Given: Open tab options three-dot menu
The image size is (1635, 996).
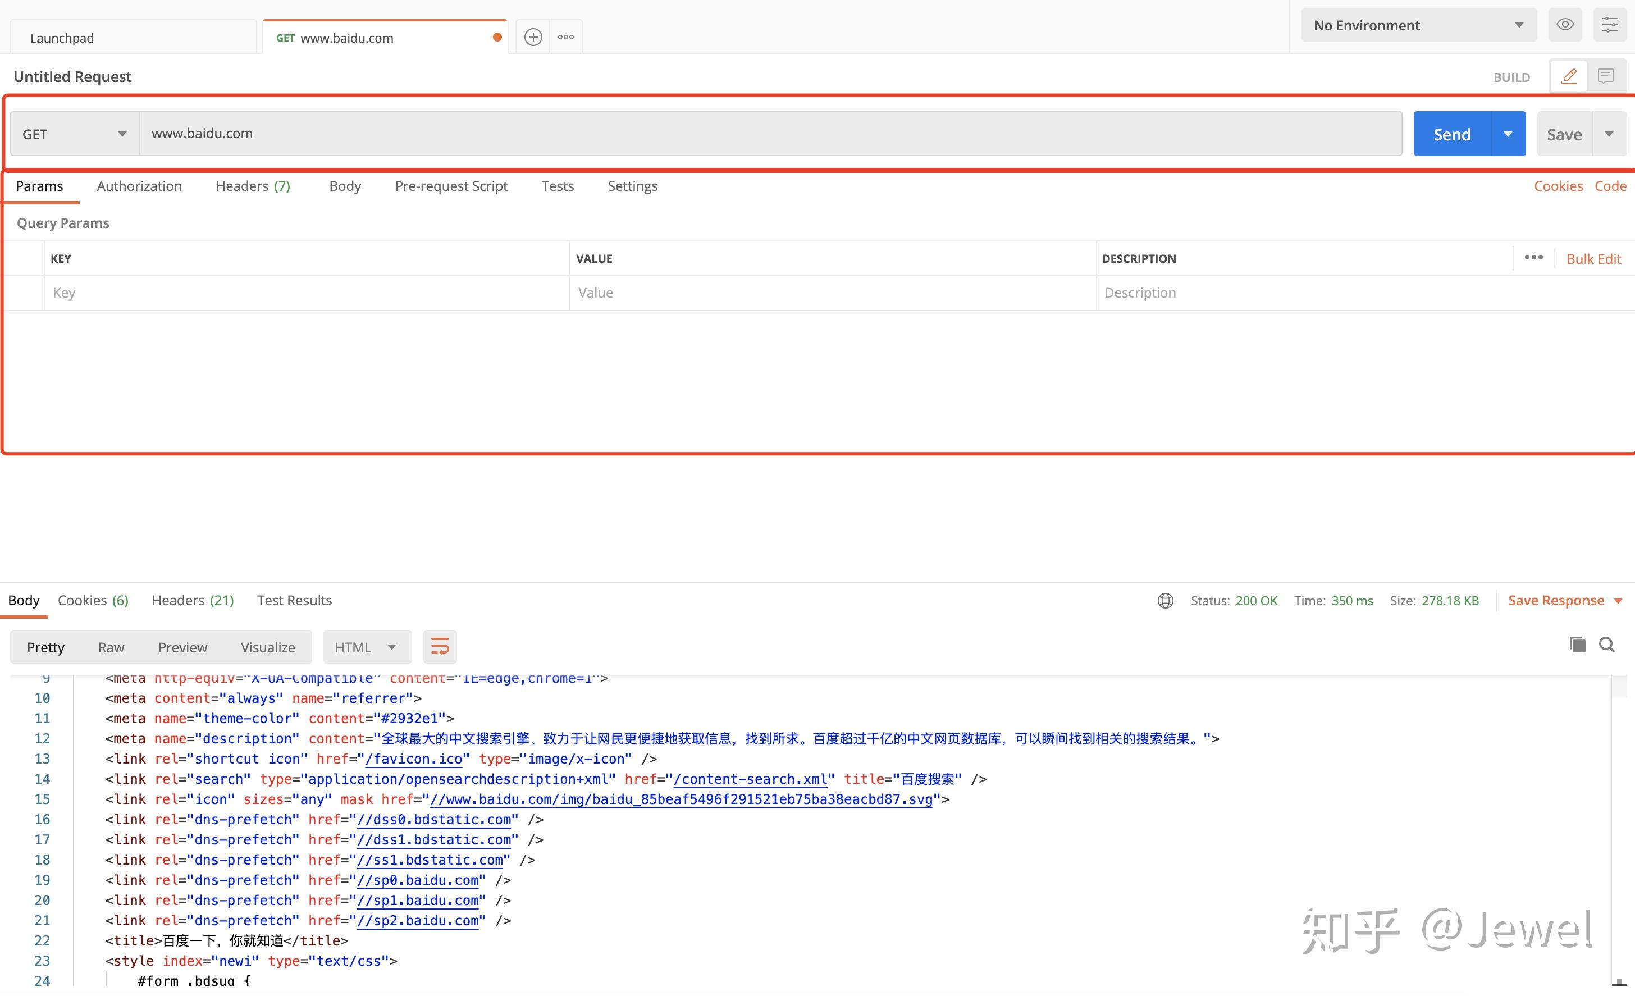Looking at the screenshot, I should coord(566,37).
